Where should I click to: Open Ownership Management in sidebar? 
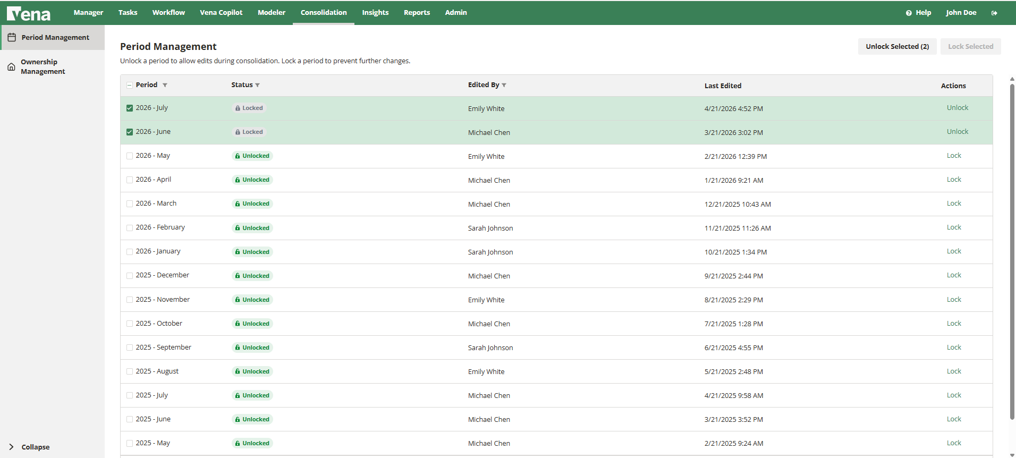tap(52, 67)
